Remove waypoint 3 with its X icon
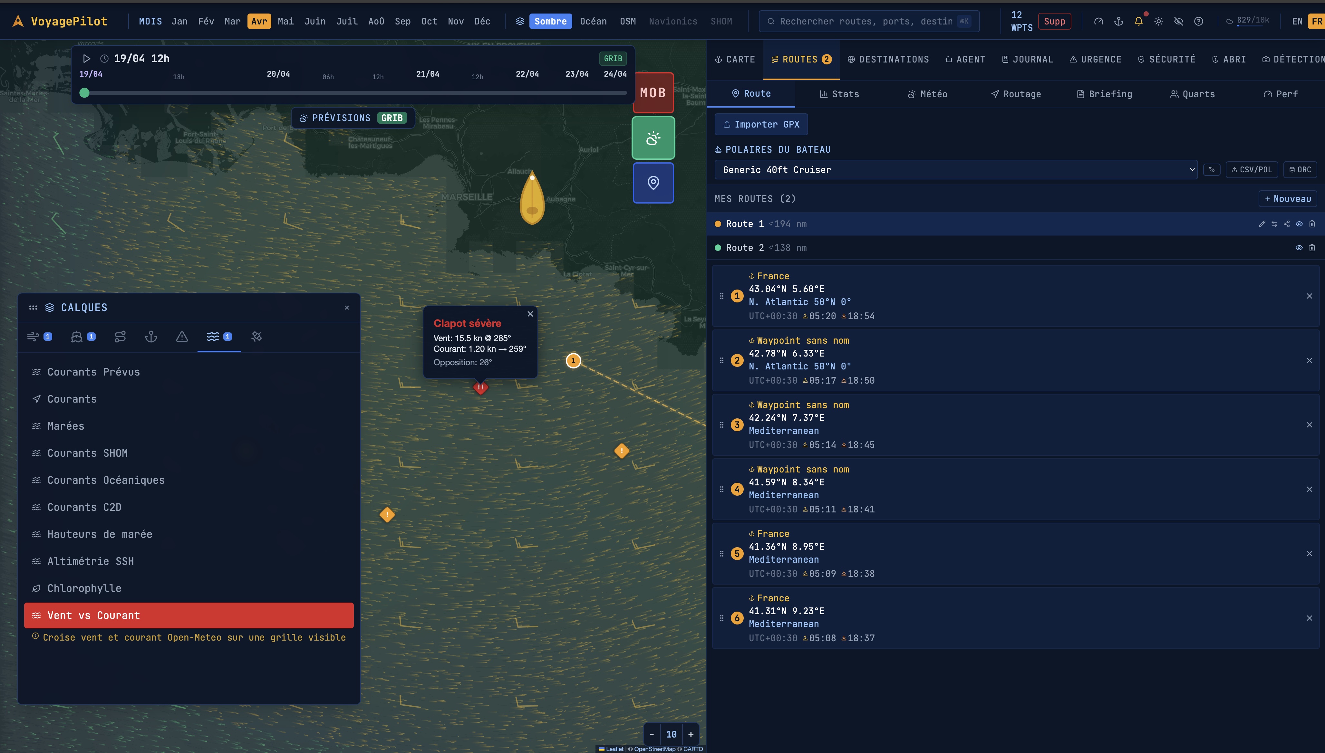This screenshot has height=753, width=1325. point(1310,424)
